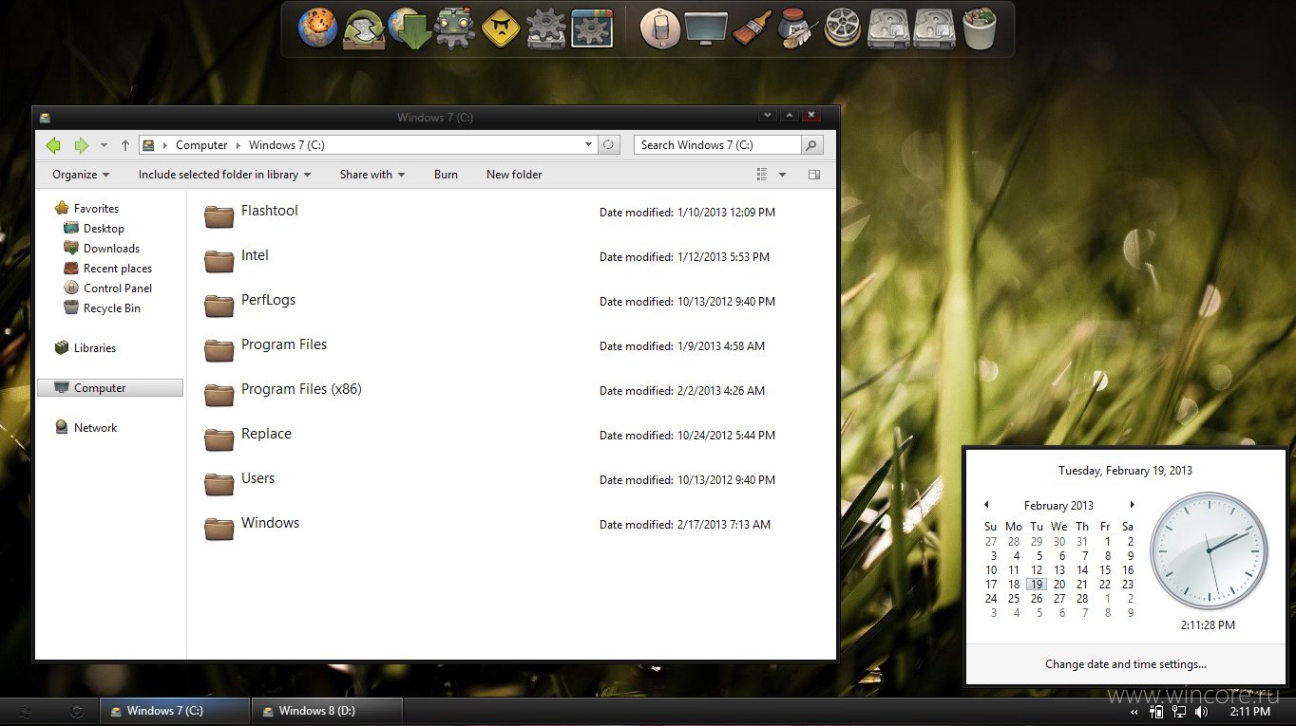The image size is (1296, 726).
Task: Launch the cookie-globe Firefox dock icon
Action: tap(318, 28)
